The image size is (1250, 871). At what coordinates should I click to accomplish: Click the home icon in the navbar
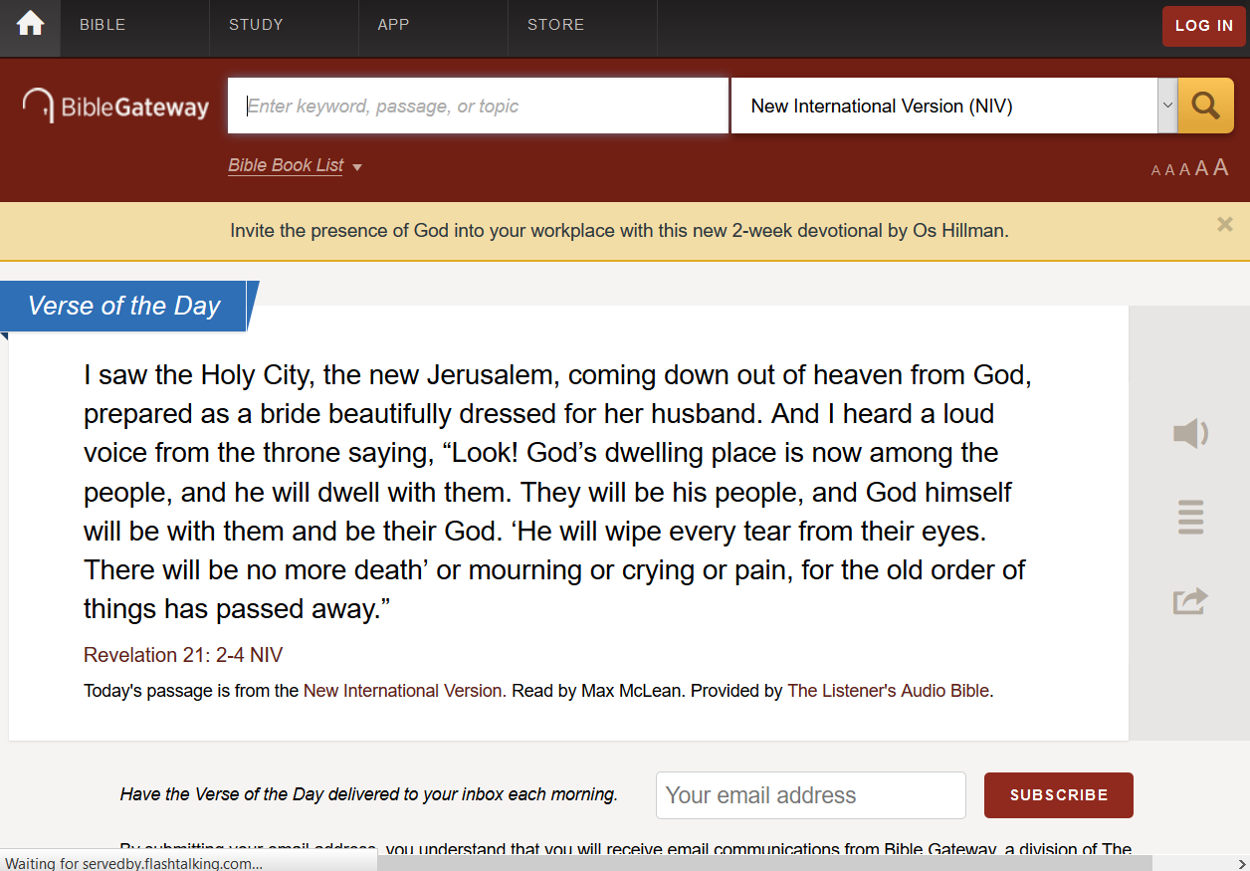point(30,26)
